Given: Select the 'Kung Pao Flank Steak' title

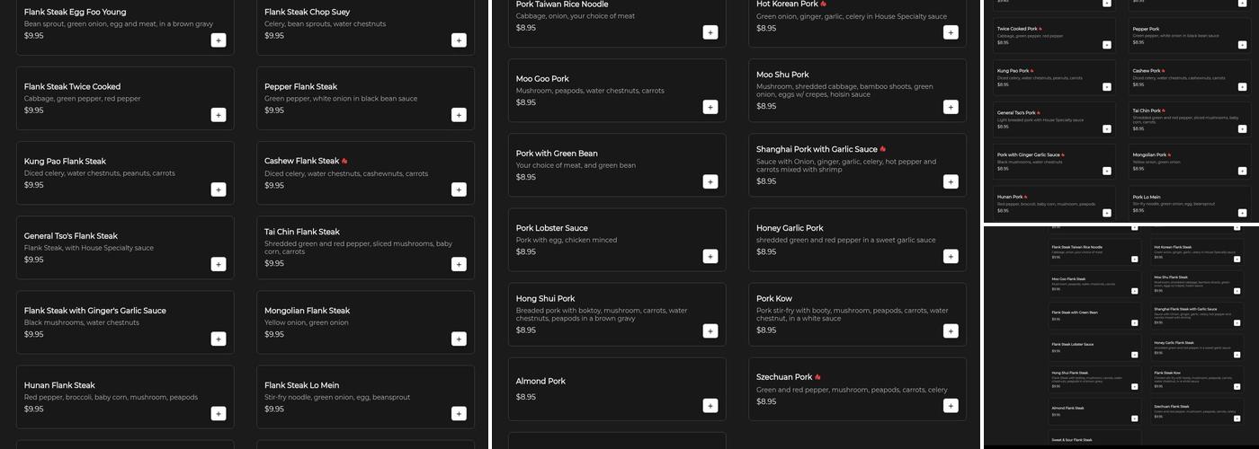Looking at the screenshot, I should [65, 161].
